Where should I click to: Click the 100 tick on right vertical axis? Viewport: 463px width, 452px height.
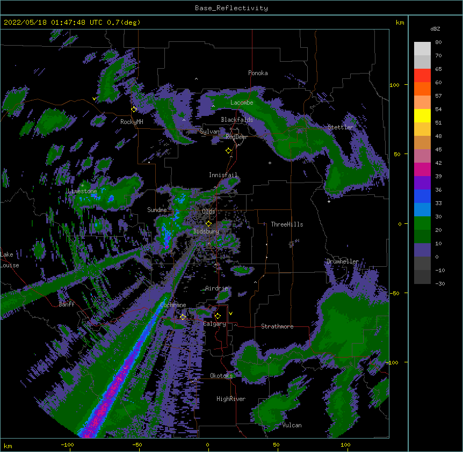tap(394, 85)
